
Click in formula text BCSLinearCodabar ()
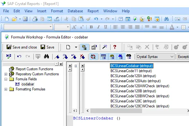tap(97, 118)
